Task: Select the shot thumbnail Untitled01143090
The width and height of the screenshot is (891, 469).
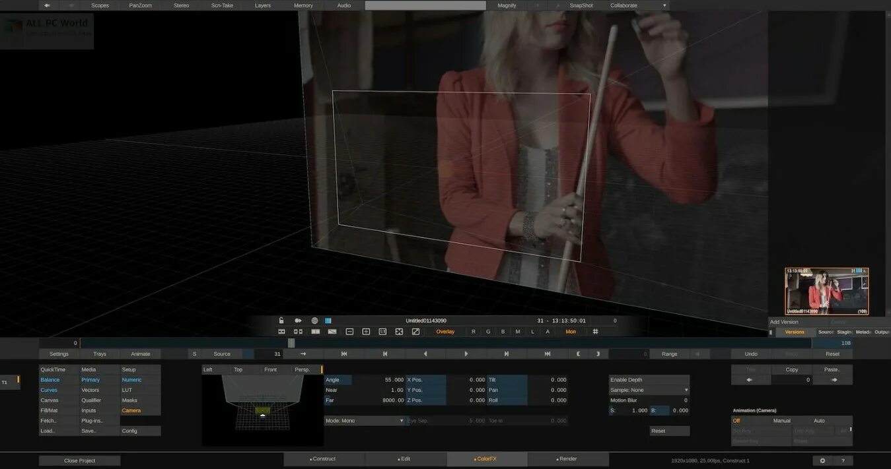Action: coord(827,291)
